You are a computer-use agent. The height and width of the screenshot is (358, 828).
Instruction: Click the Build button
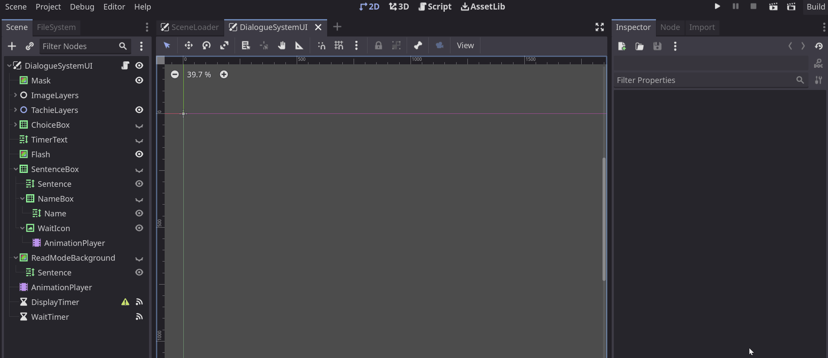tap(815, 7)
